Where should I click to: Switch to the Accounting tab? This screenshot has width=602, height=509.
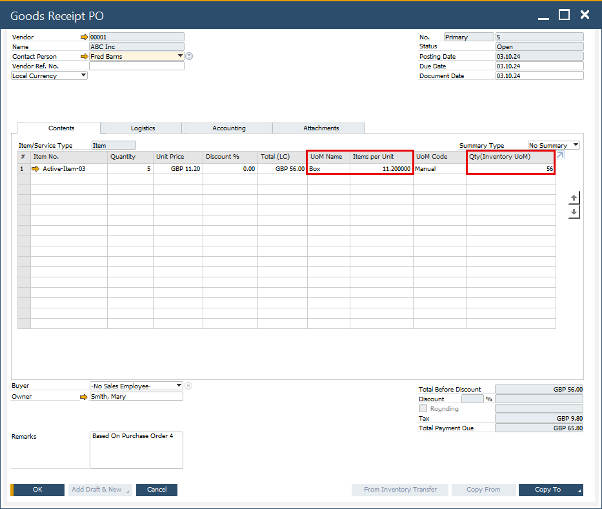point(228,128)
